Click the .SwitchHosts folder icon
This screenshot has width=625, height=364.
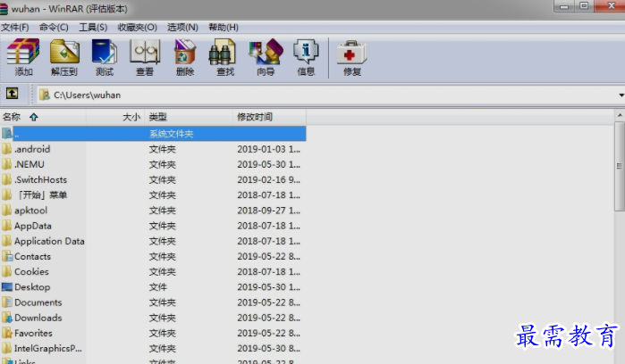click(x=6, y=180)
